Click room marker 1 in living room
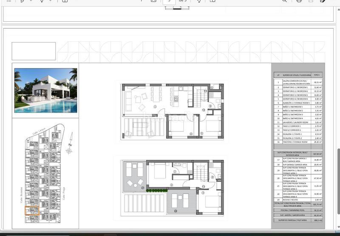Image resolution: width=340 pixels, height=236 pixels. point(155,106)
